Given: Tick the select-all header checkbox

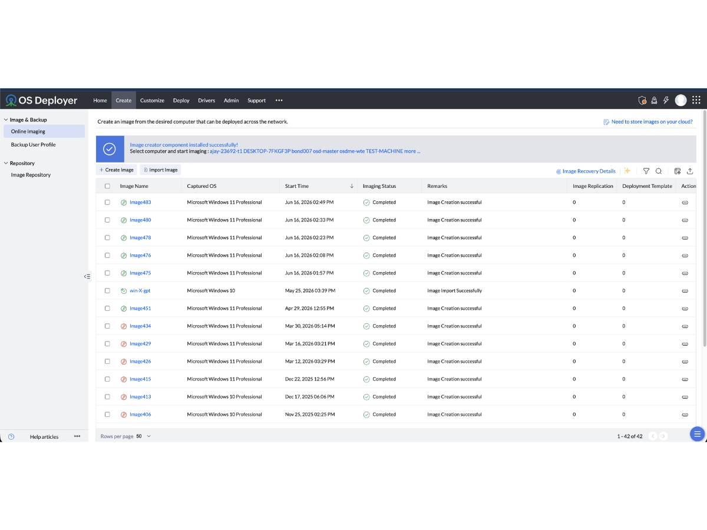Looking at the screenshot, I should point(107,186).
